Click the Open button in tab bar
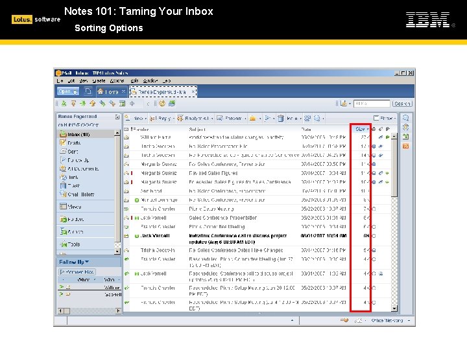Screen dimensions: 467x350 pos(68,91)
